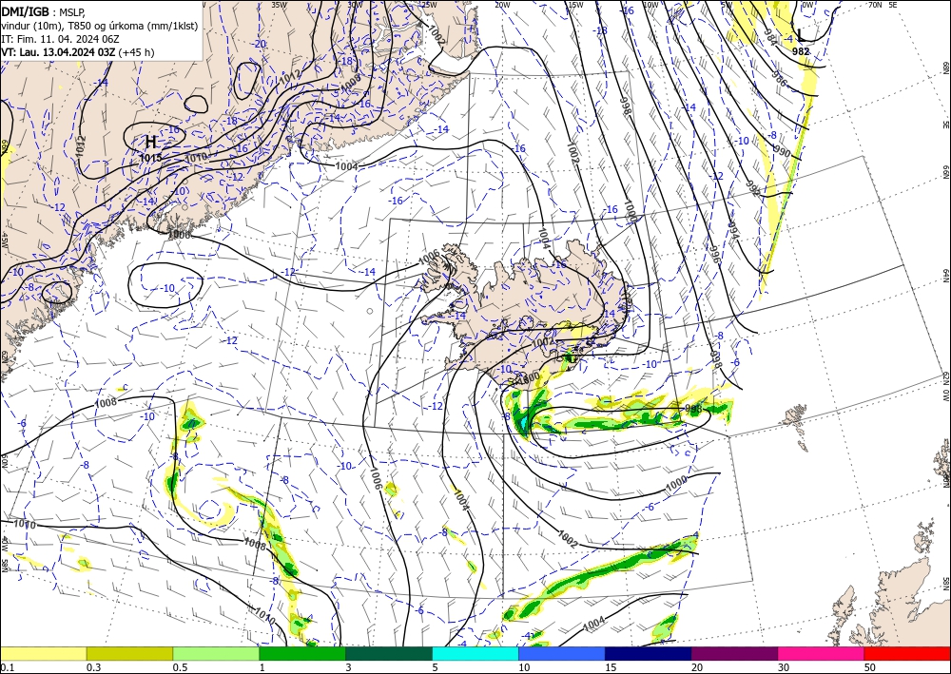Image resolution: width=951 pixels, height=674 pixels.
Task: Click the 'H' high pressure marker over Greenland
Action: [x=151, y=143]
